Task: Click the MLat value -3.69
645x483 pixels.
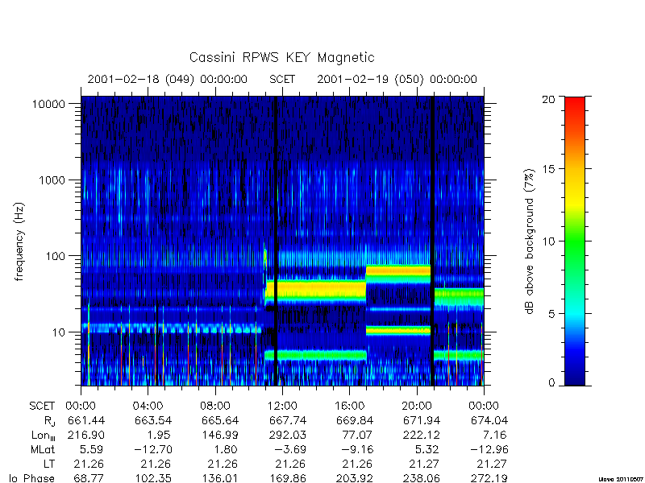Action: (x=290, y=450)
